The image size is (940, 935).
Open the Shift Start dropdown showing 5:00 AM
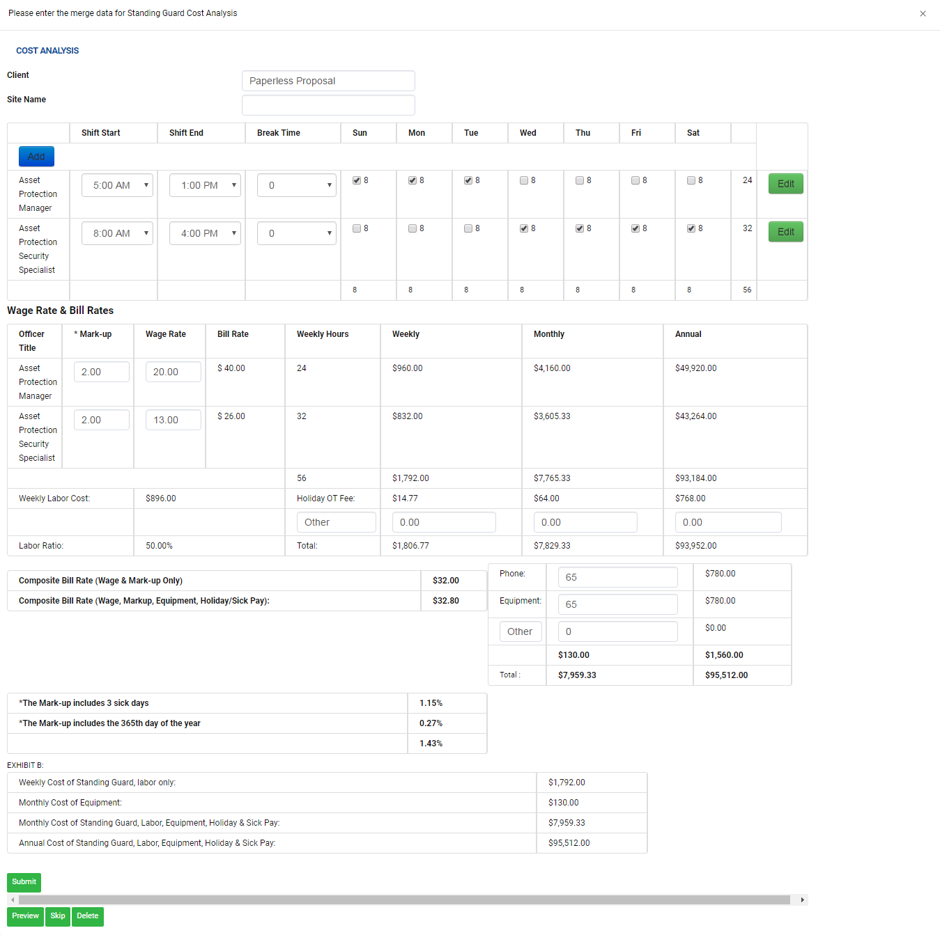coord(117,184)
